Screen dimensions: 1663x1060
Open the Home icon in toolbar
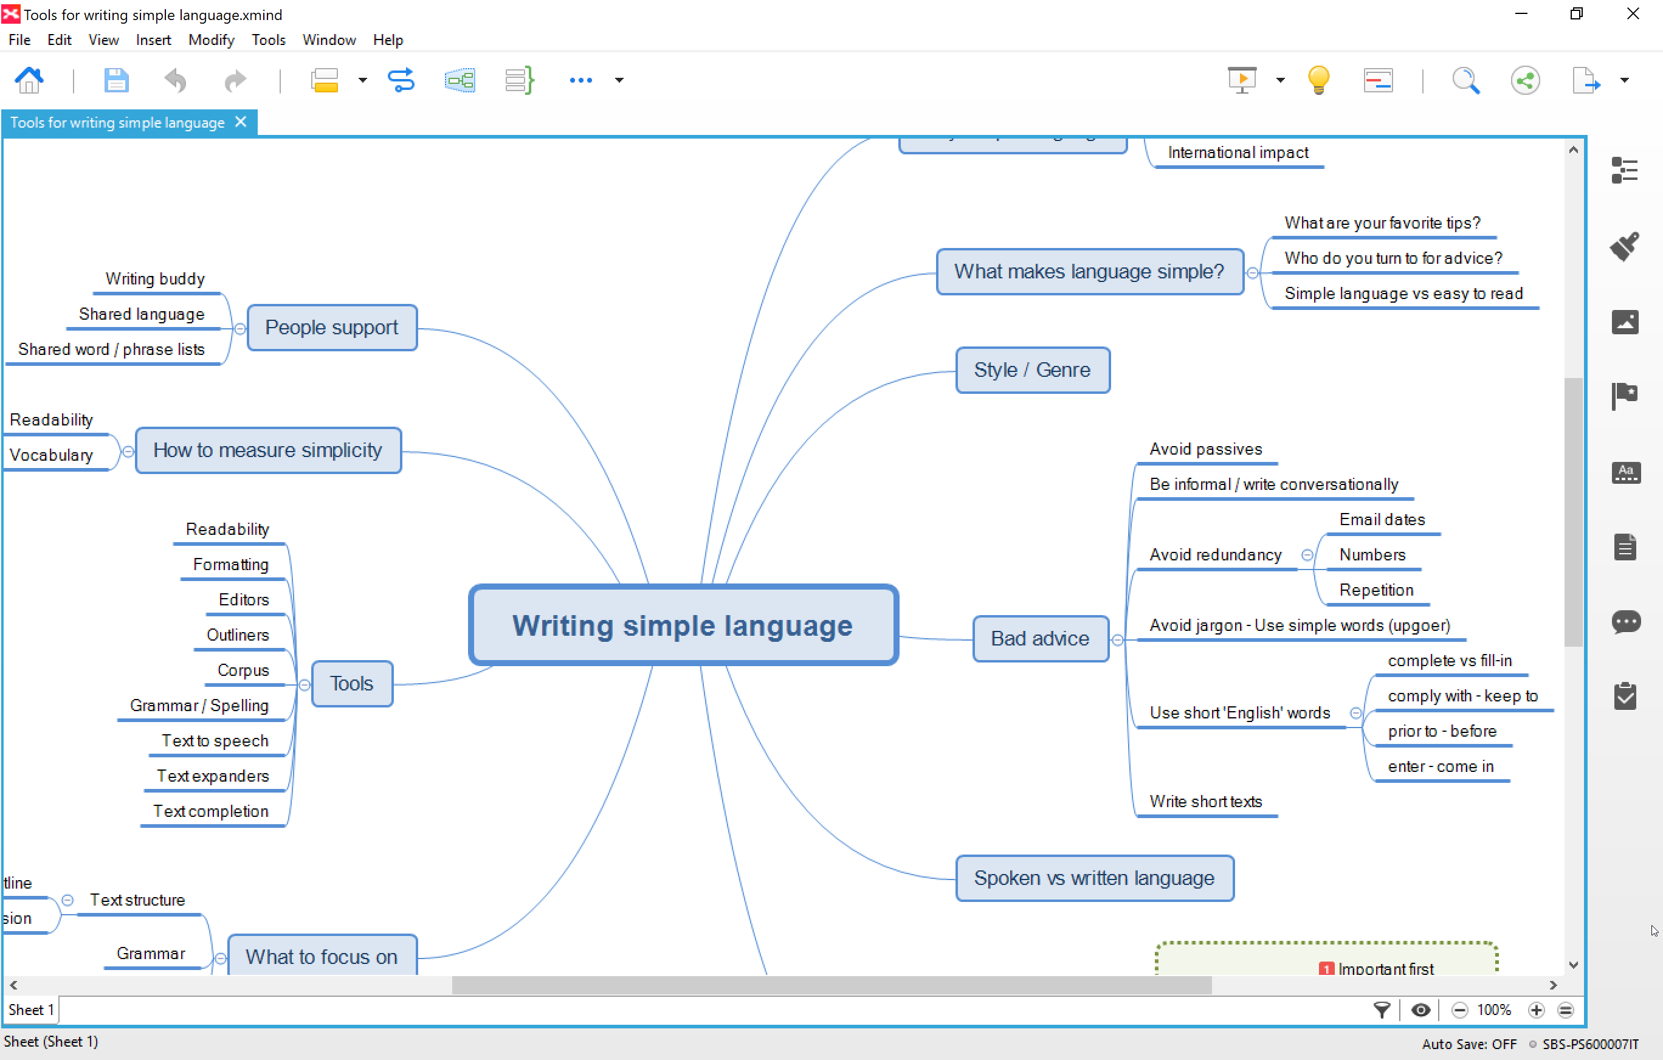pyautogui.click(x=29, y=81)
